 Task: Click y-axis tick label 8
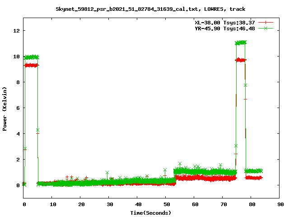[x=18, y=82]
